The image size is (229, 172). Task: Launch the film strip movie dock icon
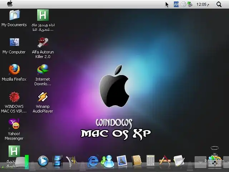tap(57, 161)
